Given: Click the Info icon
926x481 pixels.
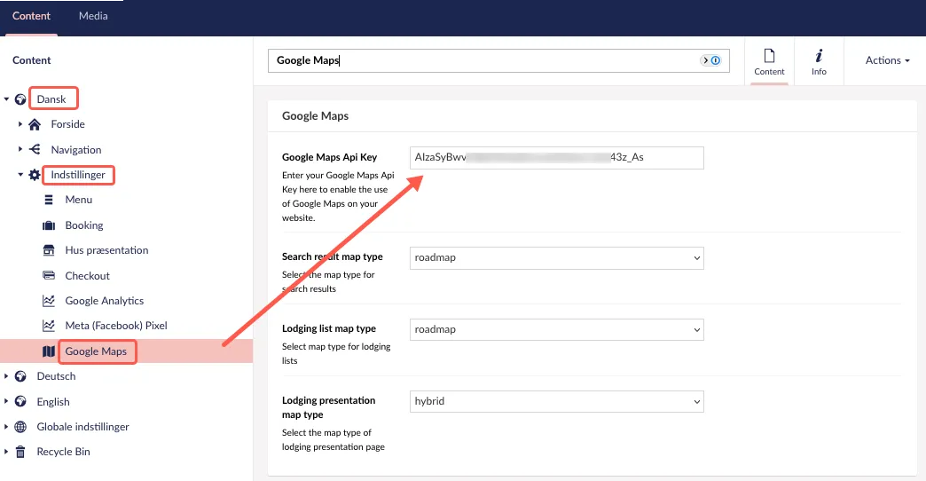Looking at the screenshot, I should (x=819, y=56).
